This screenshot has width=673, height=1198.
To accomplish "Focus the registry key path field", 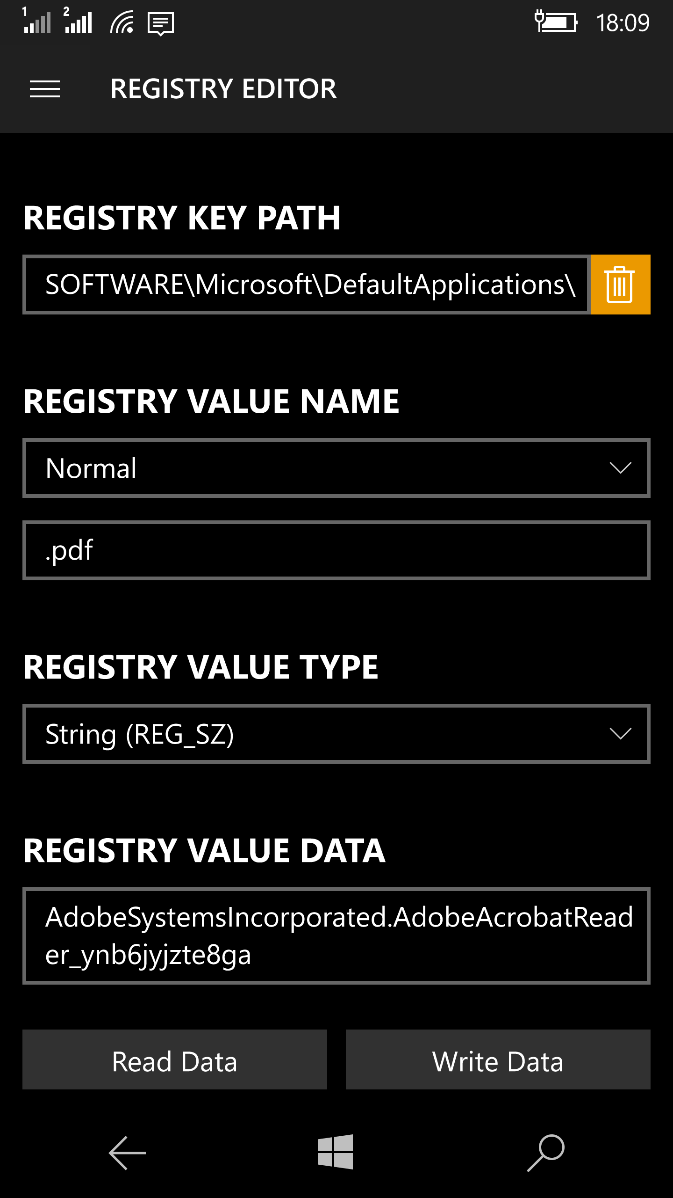I will click(x=307, y=285).
